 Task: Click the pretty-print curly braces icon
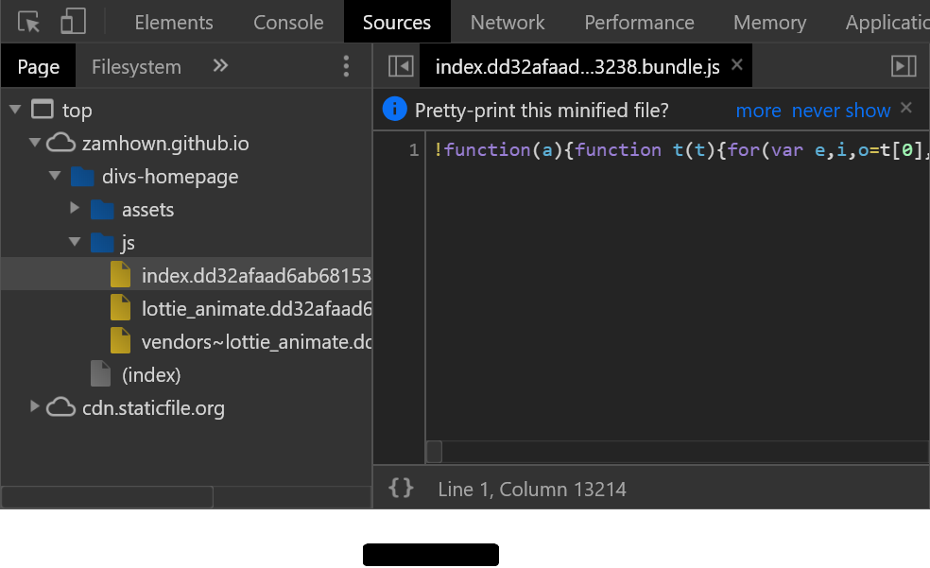402,489
